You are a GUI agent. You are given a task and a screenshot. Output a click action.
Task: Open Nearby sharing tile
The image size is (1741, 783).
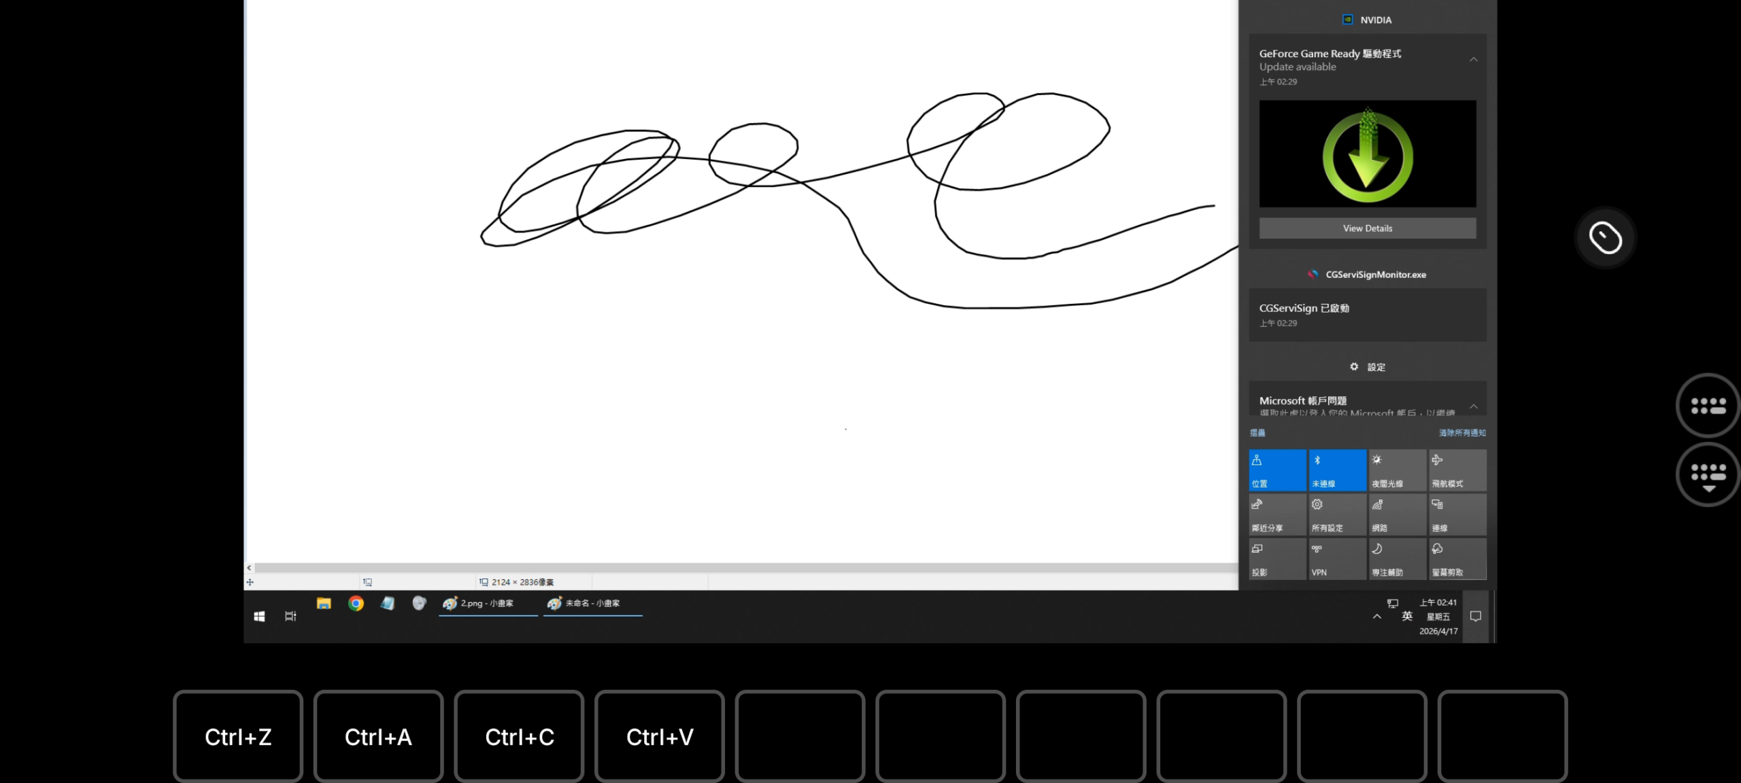[x=1277, y=515]
